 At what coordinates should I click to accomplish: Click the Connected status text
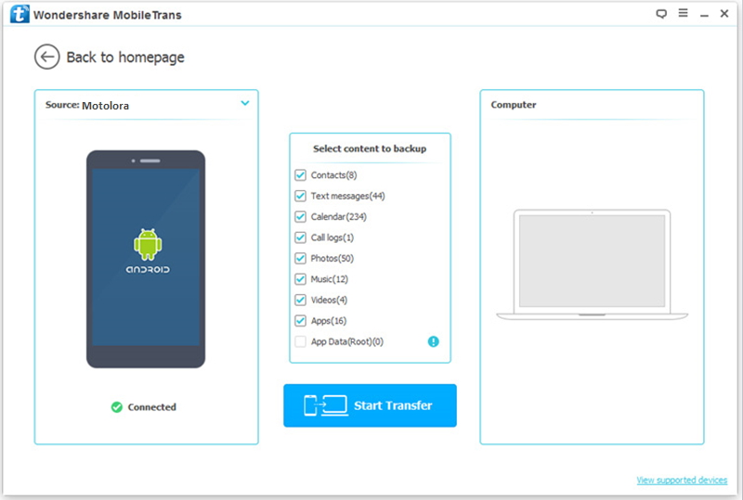(151, 407)
